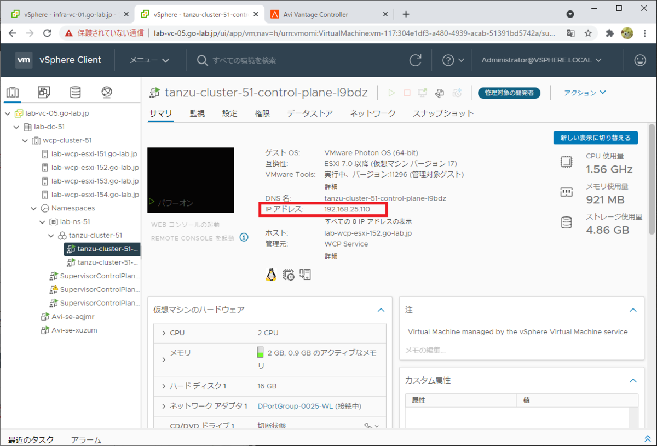Open the アラーム bottom tab
This screenshot has height=446, width=657.
click(x=86, y=440)
